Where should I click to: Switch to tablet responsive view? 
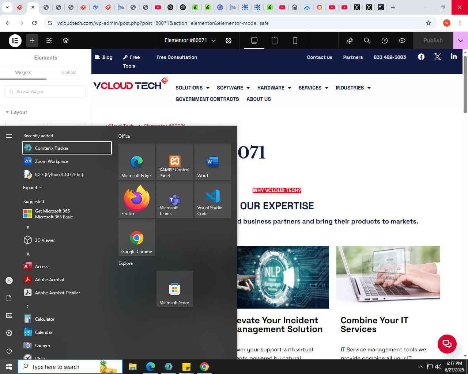coord(275,41)
